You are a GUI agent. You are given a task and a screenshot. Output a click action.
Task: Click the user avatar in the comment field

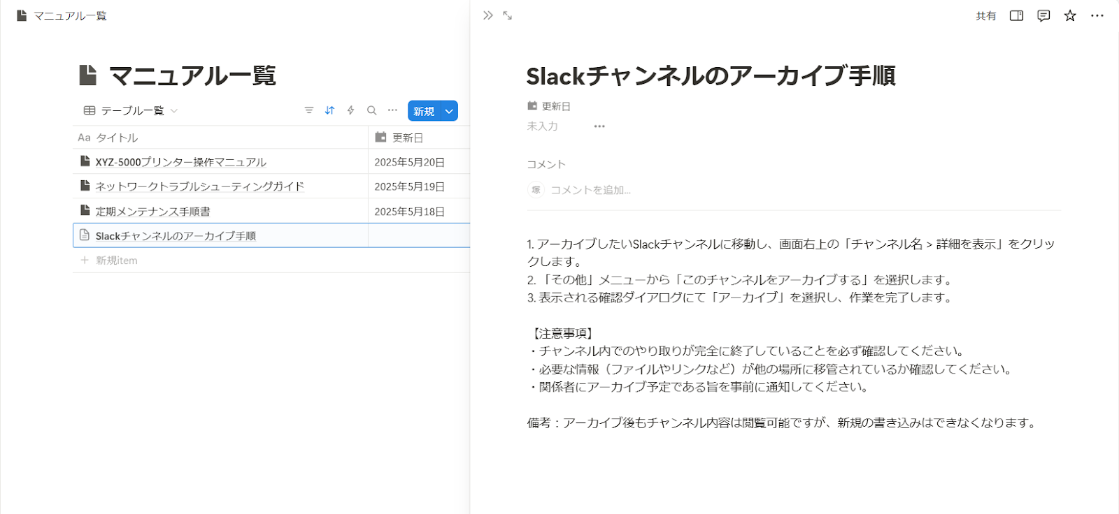[x=536, y=190]
